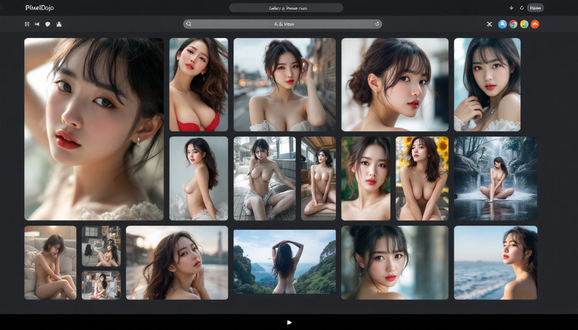This screenshot has width=578, height=330.
Task: Click the magnifier icon in the search bar
Action: 189,24
